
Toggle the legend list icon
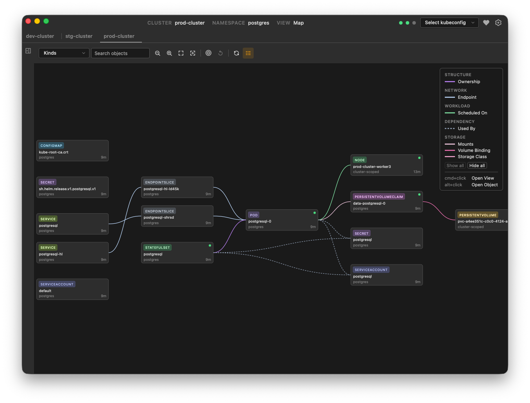click(248, 53)
